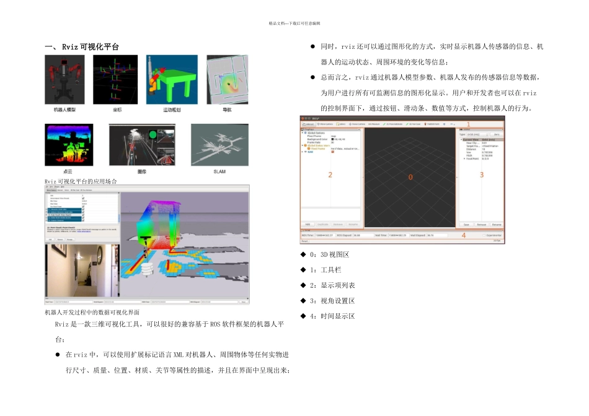Click Save button in Views panel
Screen dimensions: 589x416
(466, 225)
